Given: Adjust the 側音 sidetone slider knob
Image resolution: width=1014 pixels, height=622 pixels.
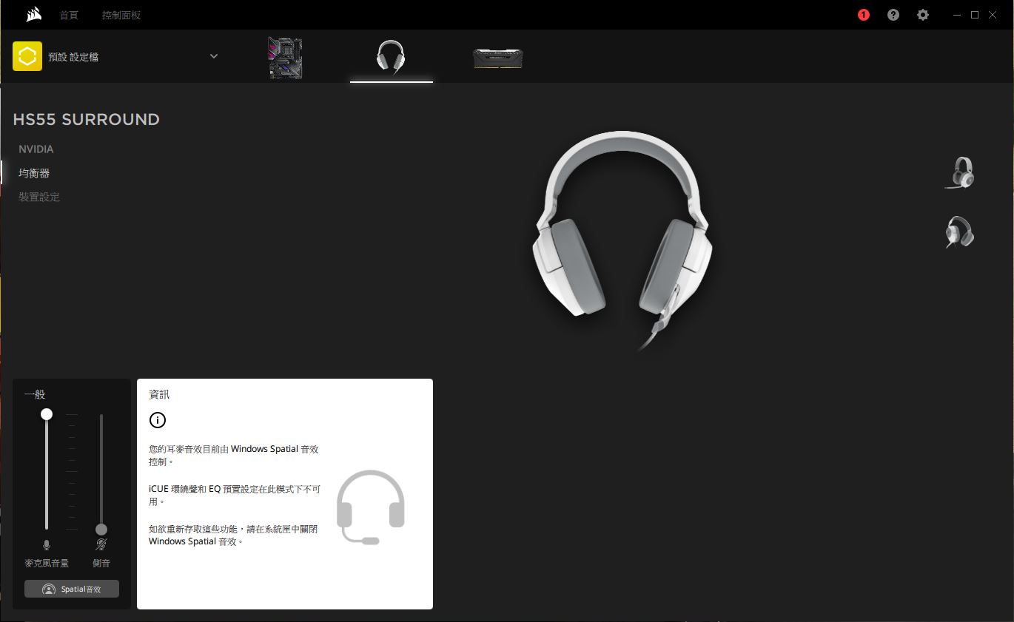Looking at the screenshot, I should pyautogui.click(x=101, y=530).
